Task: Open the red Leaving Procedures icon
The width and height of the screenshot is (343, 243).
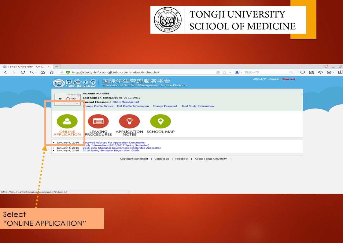Action: (x=98, y=121)
